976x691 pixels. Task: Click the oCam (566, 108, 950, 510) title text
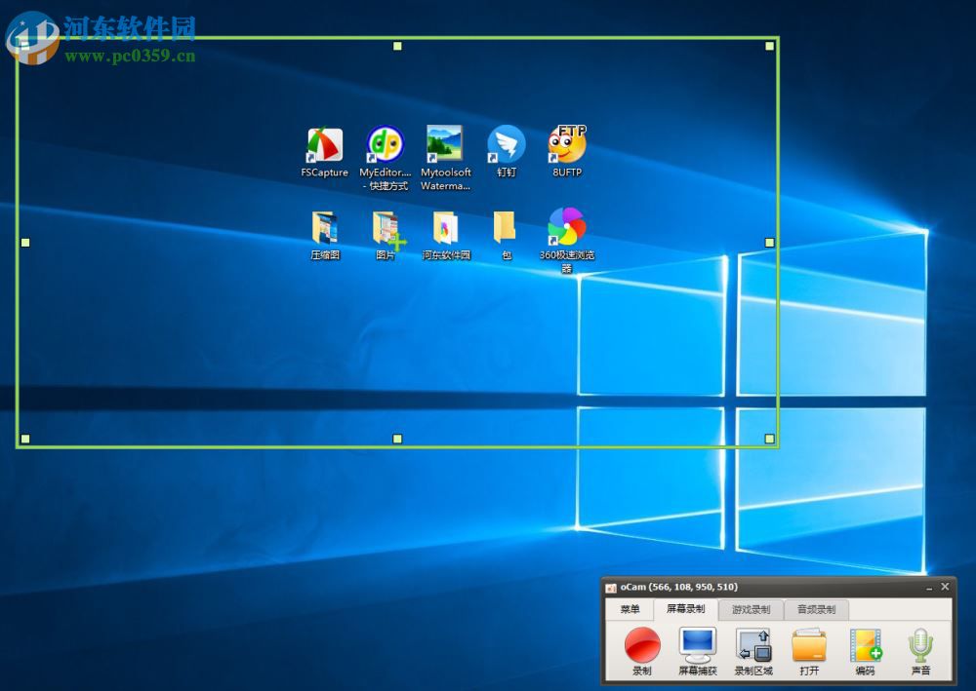click(x=679, y=587)
